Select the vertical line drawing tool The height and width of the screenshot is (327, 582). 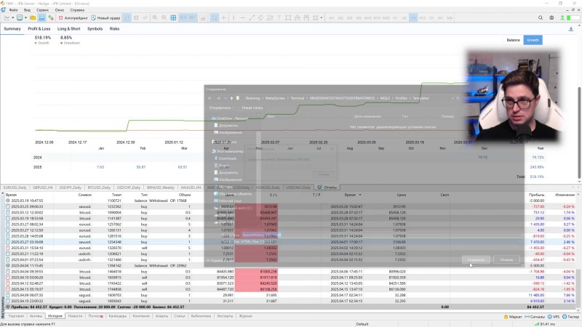[x=234, y=17]
